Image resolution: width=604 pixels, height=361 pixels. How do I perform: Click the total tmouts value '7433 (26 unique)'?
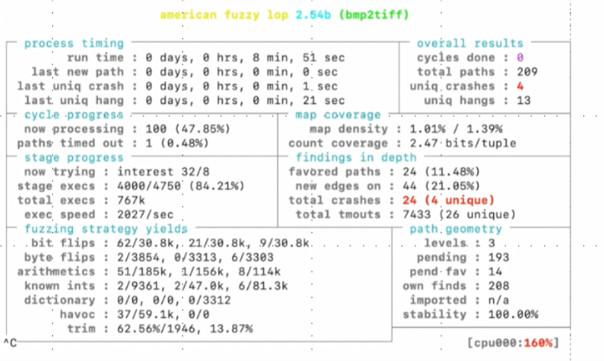[x=459, y=214]
